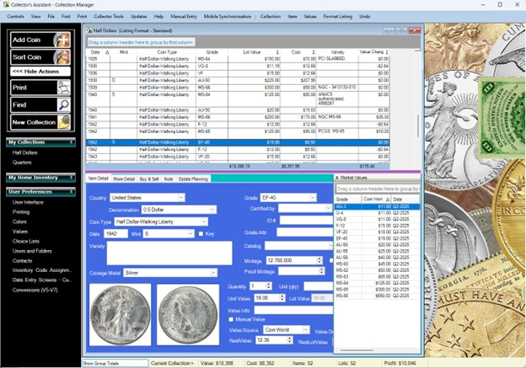Click the Market Values horizontal scrollbar
The height and width of the screenshot is (368, 526).
click(357, 350)
